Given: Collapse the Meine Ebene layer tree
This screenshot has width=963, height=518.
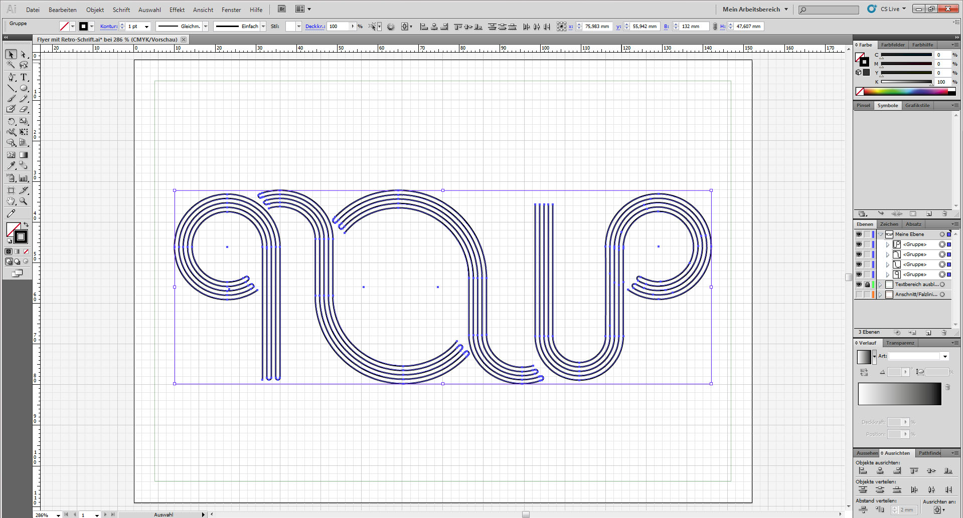Looking at the screenshot, I should (x=880, y=234).
